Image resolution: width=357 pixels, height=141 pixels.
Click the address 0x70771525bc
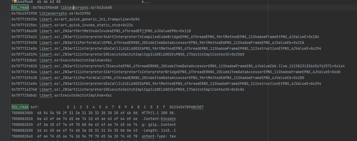(24, 25)
